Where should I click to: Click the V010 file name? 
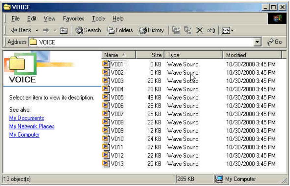(117, 139)
